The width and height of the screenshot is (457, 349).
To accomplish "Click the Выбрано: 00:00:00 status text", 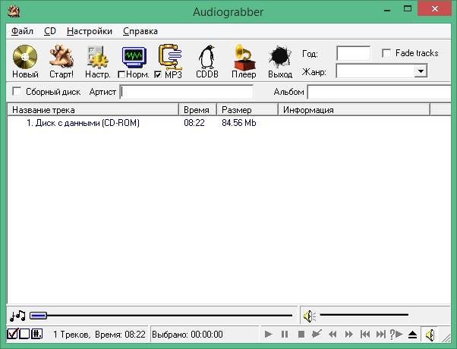I will click(x=188, y=334).
